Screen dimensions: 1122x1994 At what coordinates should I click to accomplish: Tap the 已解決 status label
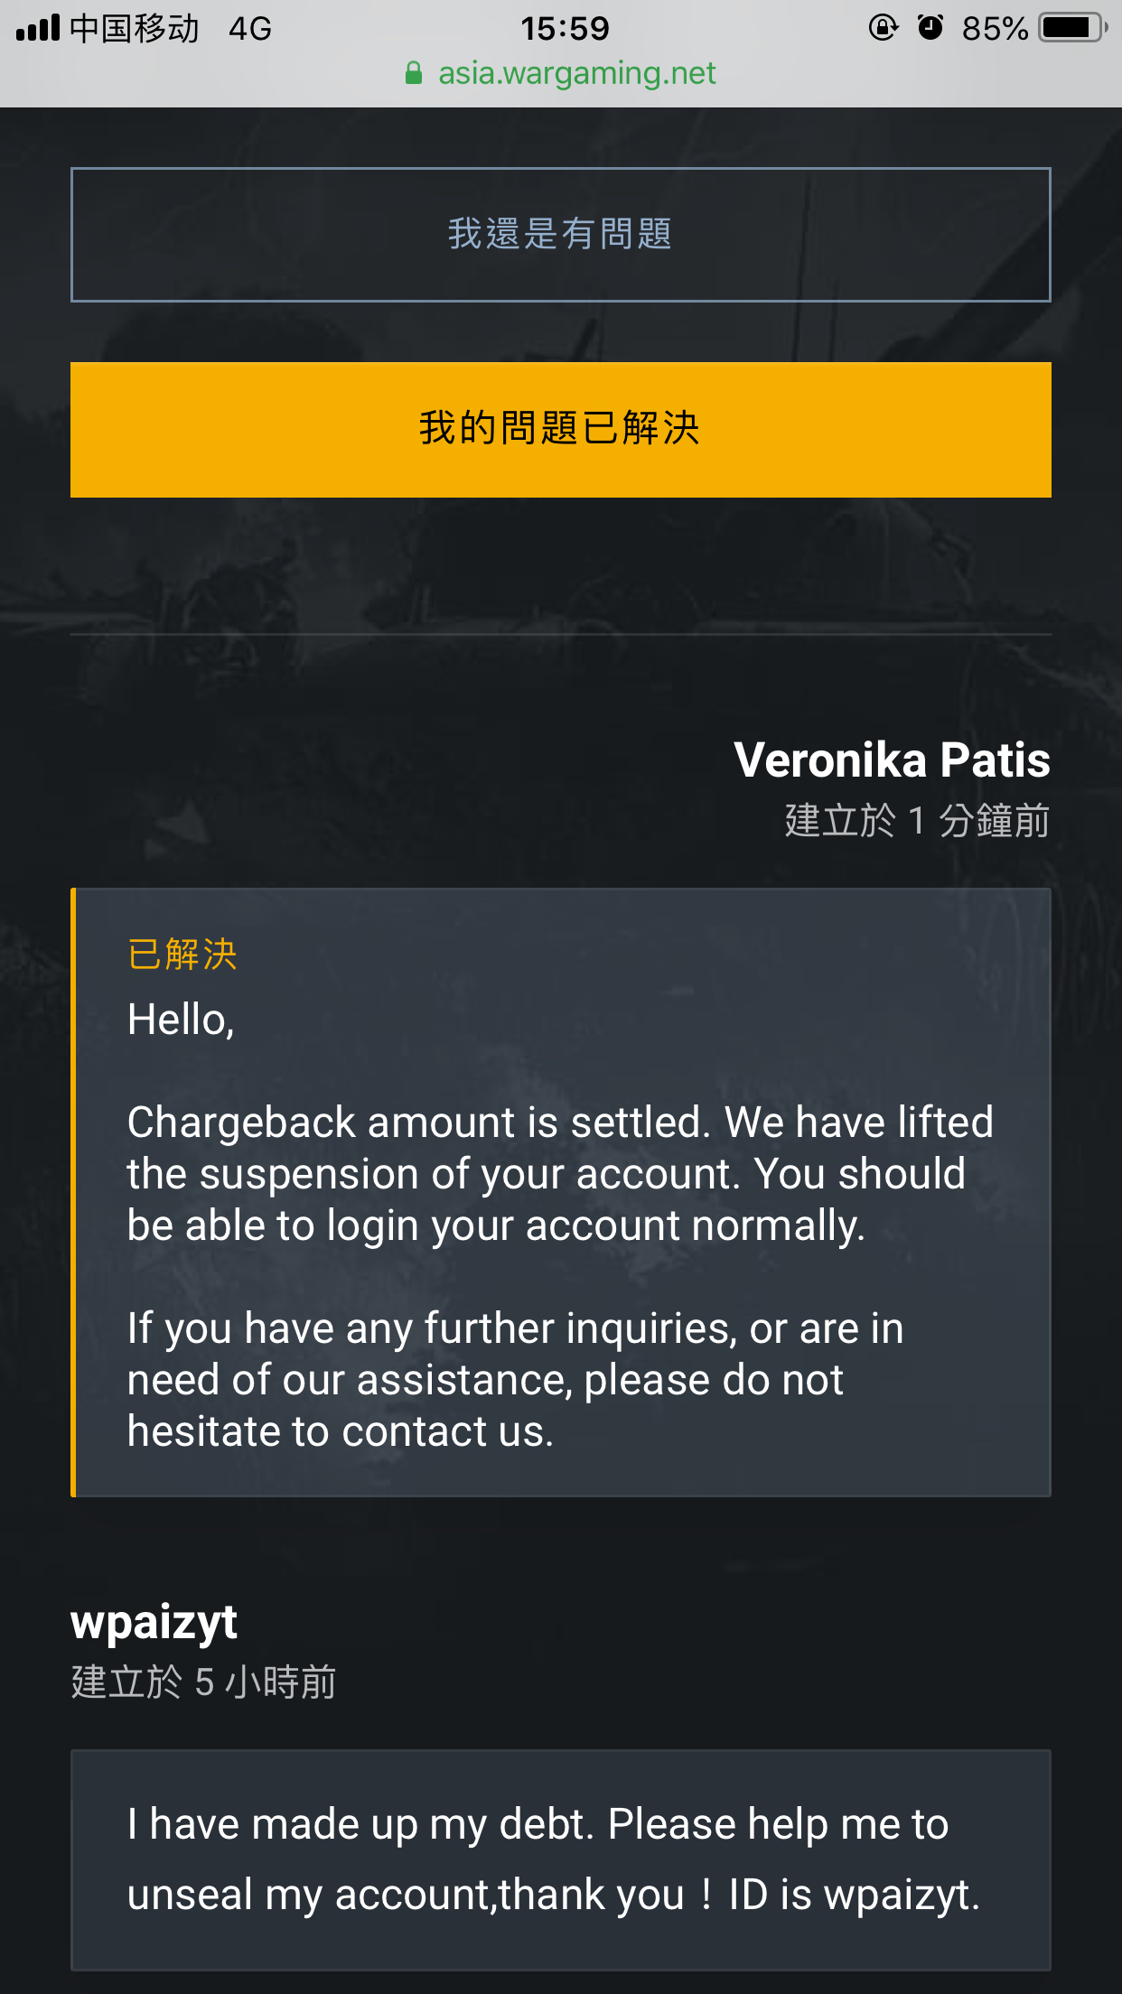pos(182,955)
